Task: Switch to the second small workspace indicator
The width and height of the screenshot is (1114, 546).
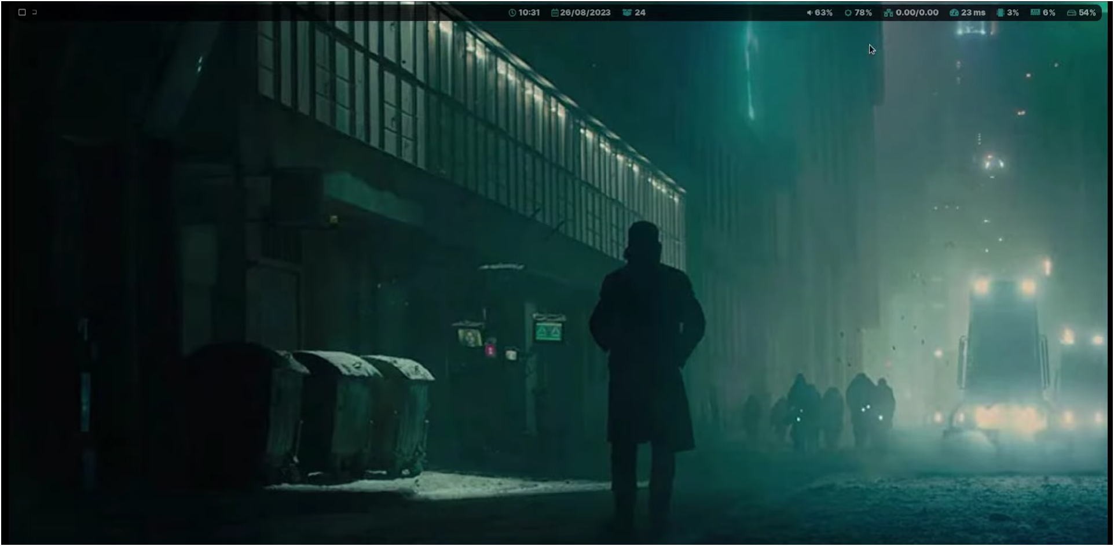Action: 35,12
